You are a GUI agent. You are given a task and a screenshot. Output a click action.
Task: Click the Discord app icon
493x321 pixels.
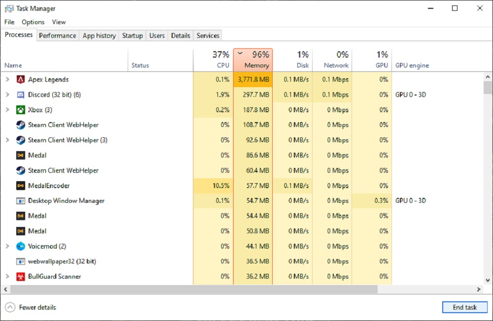[20, 95]
